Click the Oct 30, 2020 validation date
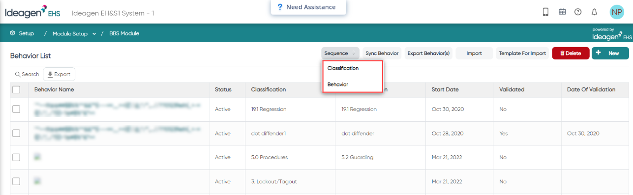The image size is (633, 195). click(583, 133)
